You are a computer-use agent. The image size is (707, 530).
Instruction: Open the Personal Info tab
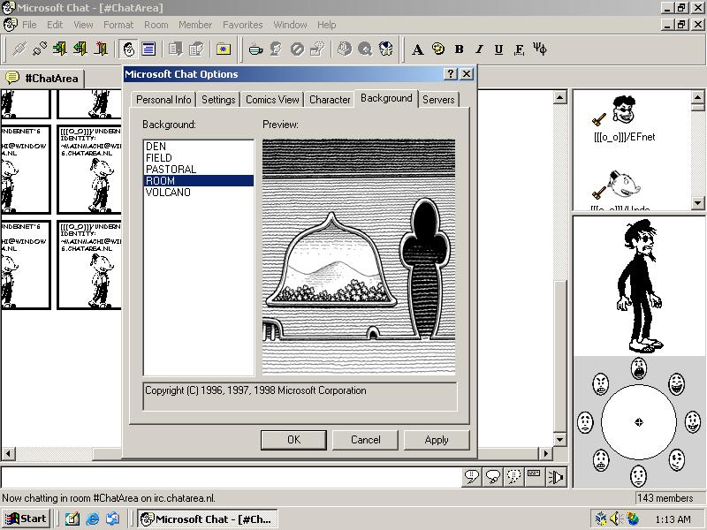pos(163,100)
